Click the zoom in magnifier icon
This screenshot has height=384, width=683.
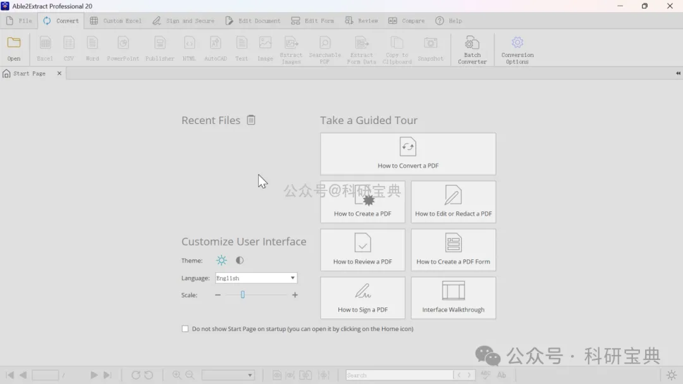pos(176,375)
